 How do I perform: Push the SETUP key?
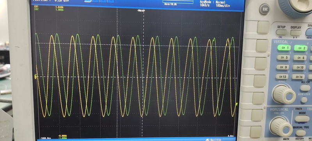coord(281,32)
